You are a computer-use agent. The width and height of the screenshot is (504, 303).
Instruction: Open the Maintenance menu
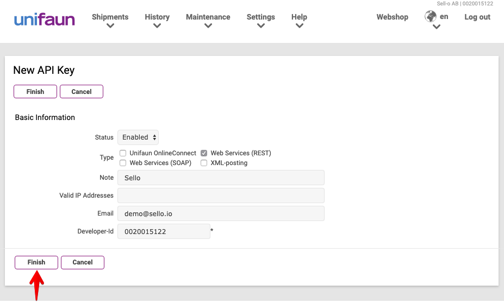tap(208, 17)
